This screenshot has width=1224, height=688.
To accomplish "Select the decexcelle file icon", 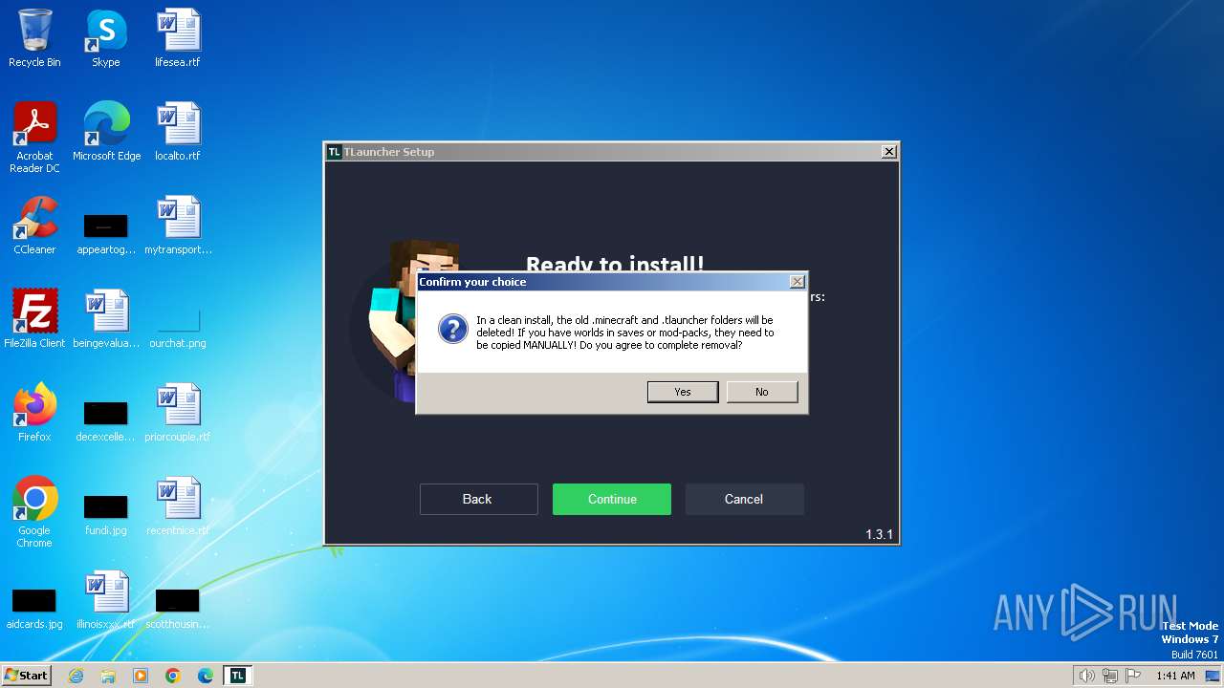I will click(x=106, y=420).
